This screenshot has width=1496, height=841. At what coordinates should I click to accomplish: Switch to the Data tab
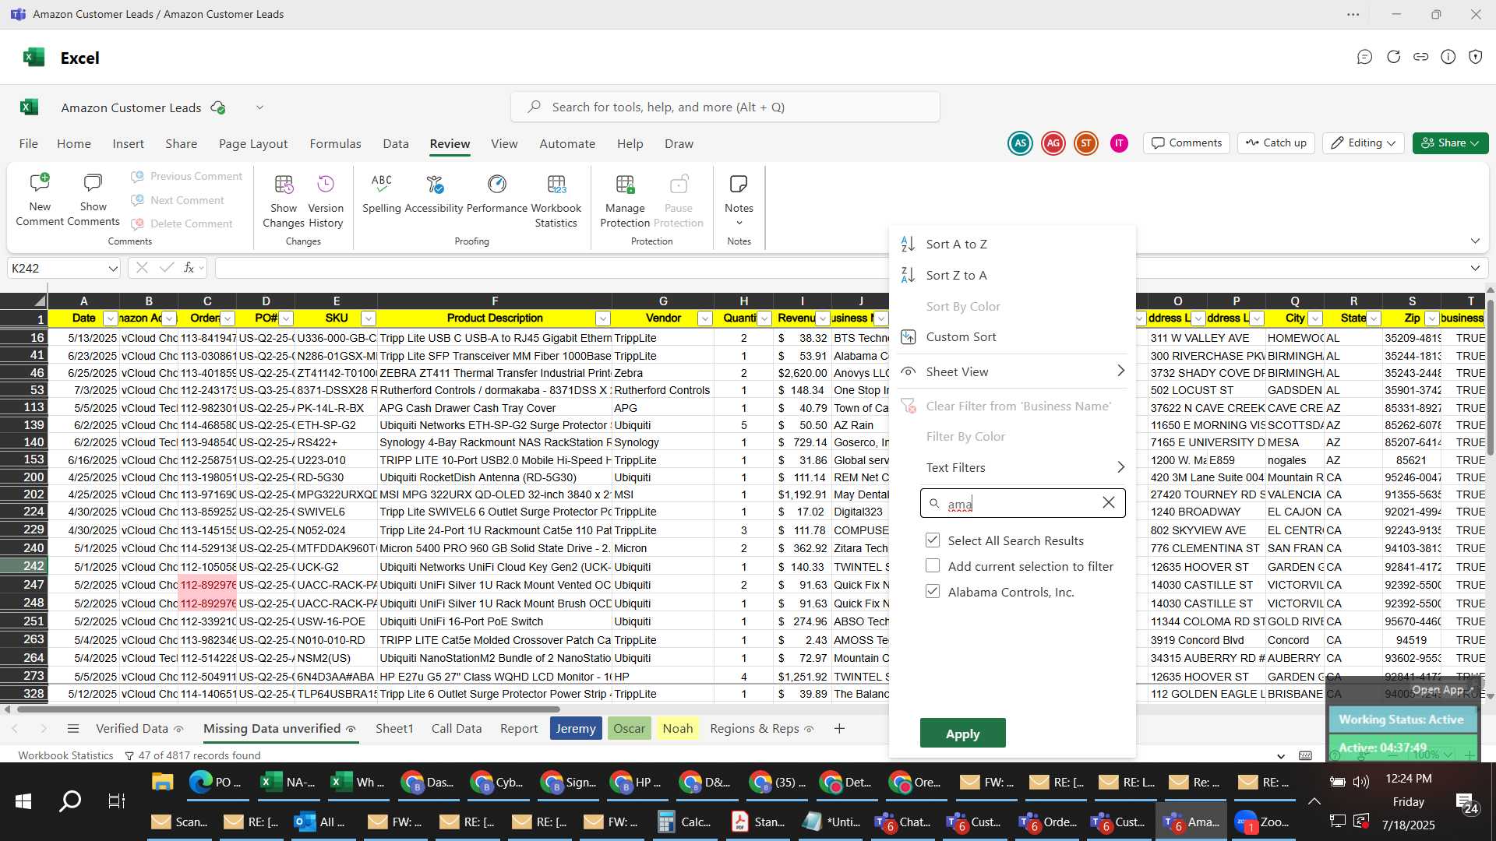396,144
